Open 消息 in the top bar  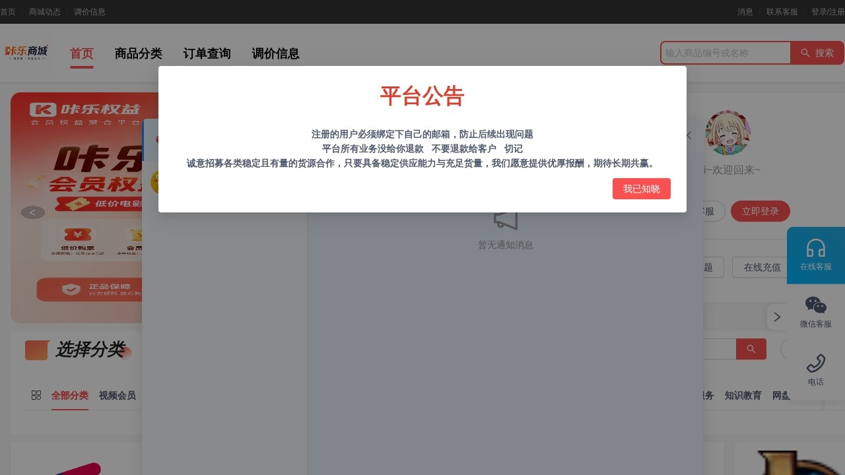click(x=745, y=12)
